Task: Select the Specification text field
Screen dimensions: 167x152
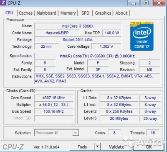Action: click(97, 56)
